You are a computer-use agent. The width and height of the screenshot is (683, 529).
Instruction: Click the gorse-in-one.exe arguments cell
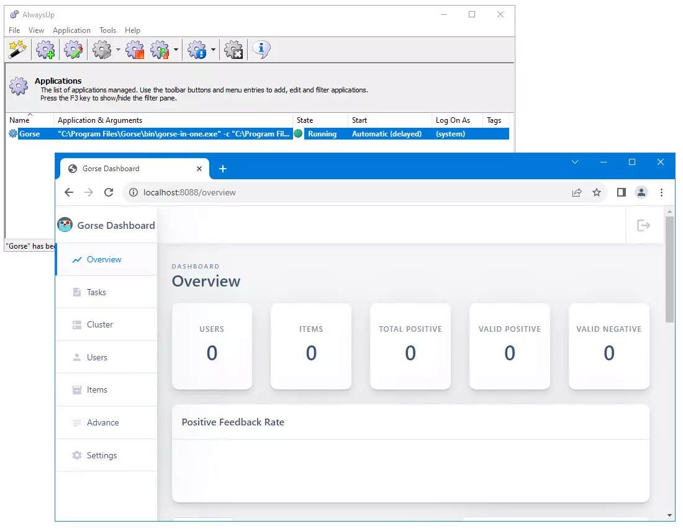pyautogui.click(x=173, y=133)
